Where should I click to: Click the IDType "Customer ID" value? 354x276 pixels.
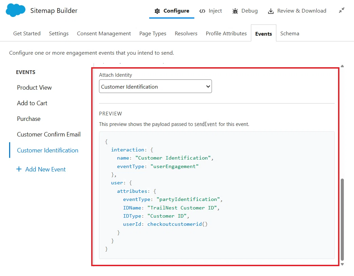pos(167,216)
